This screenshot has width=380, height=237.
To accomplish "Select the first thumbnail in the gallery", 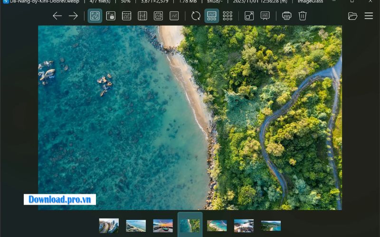I will (x=109, y=226).
